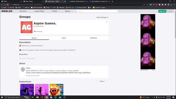Open the red dragon experience thumbnail
This screenshot has height=99, width=176.
(x=56, y=90)
